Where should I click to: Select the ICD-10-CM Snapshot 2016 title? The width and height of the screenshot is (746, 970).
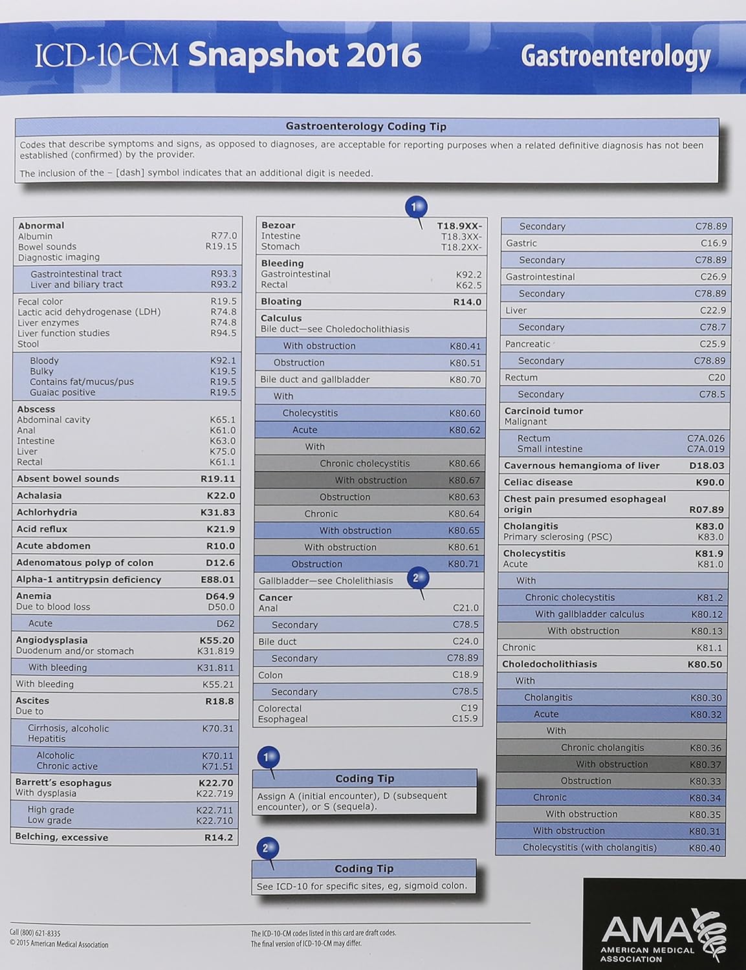click(226, 56)
